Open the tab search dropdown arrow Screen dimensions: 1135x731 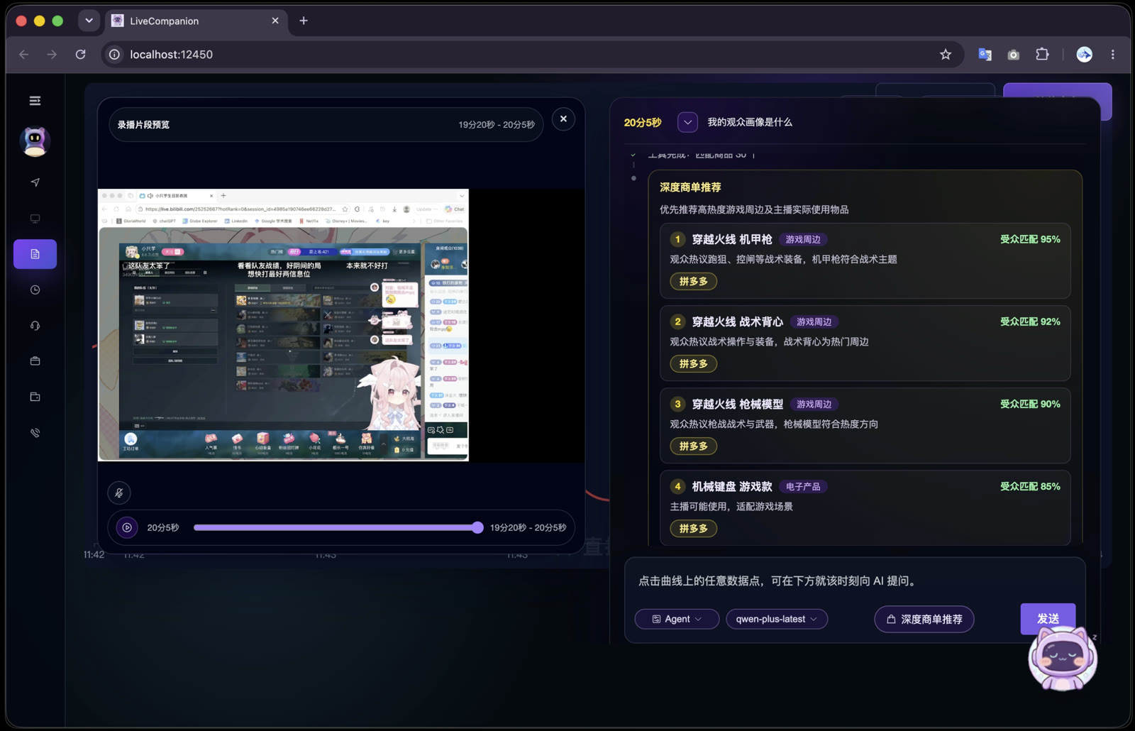pyautogui.click(x=89, y=21)
